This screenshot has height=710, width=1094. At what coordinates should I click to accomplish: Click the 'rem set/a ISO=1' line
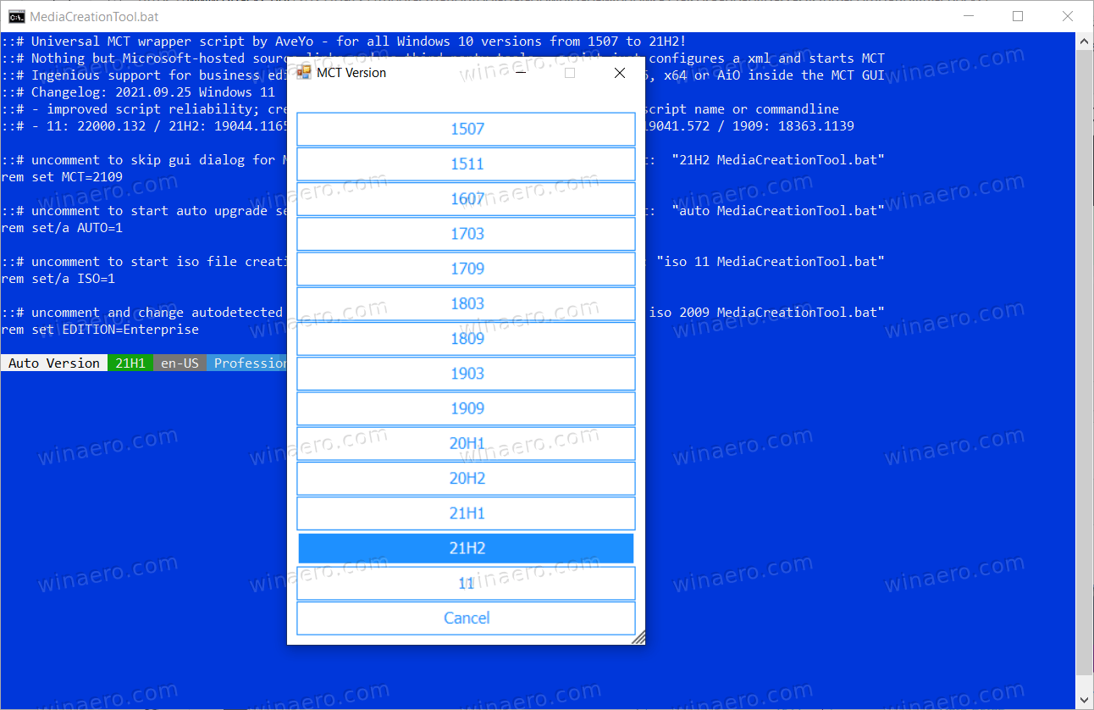coord(58,279)
